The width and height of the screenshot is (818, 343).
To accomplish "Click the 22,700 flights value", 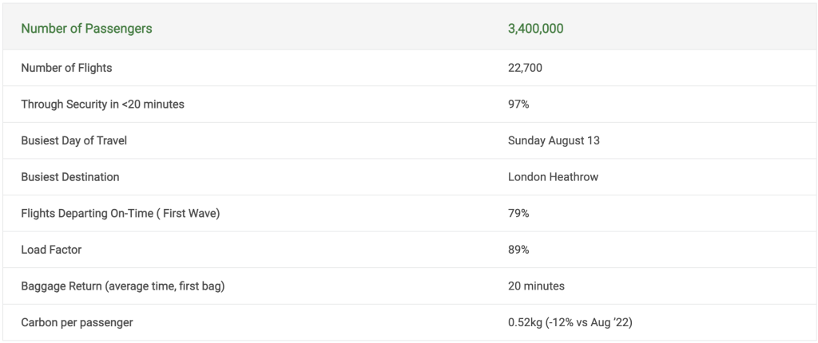I will (x=525, y=68).
